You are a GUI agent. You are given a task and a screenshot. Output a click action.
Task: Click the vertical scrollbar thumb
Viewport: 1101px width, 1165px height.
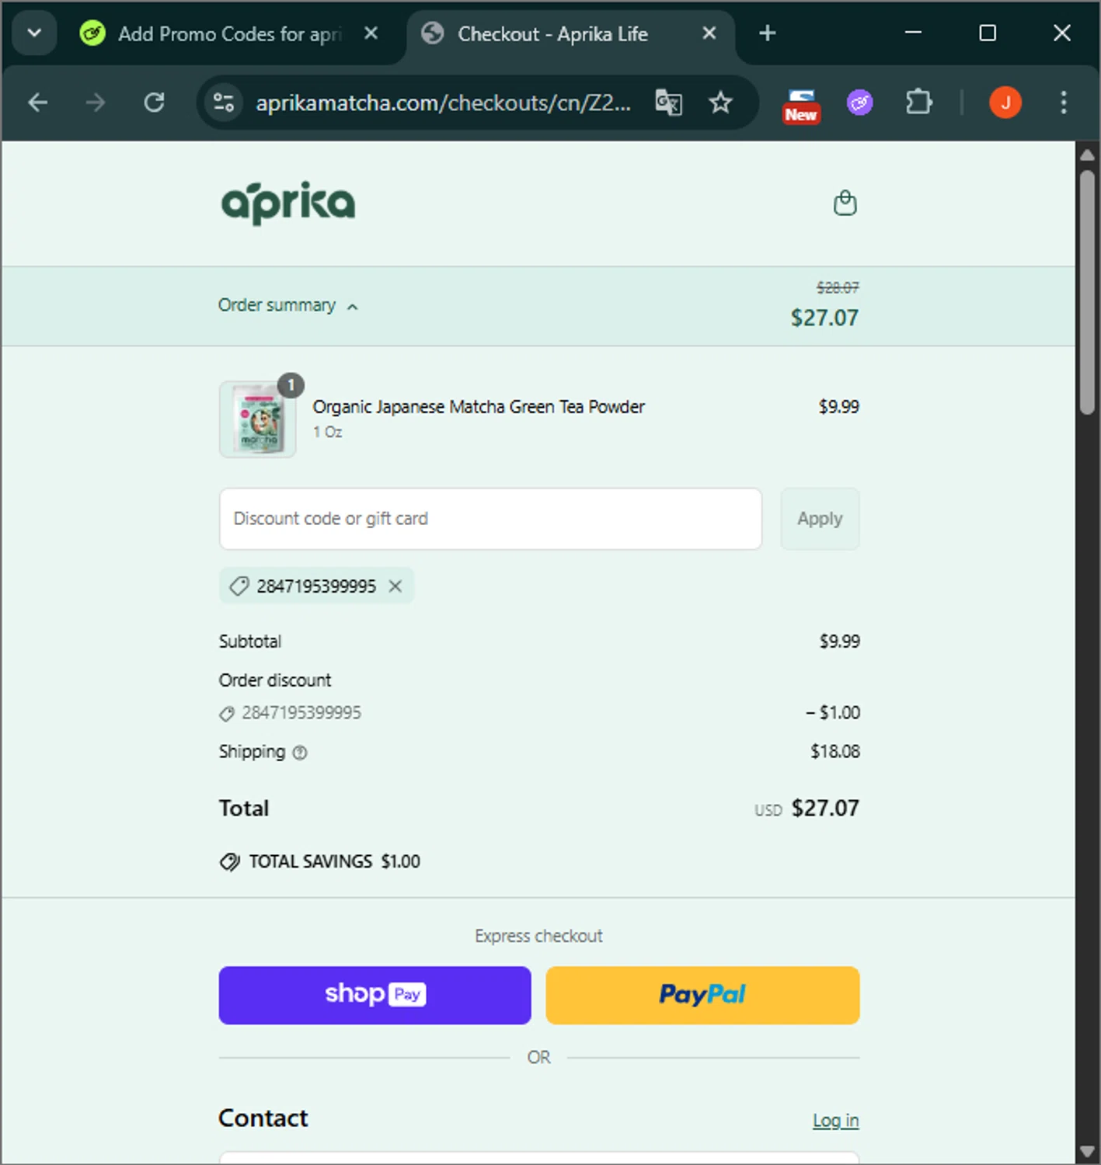[1087, 291]
